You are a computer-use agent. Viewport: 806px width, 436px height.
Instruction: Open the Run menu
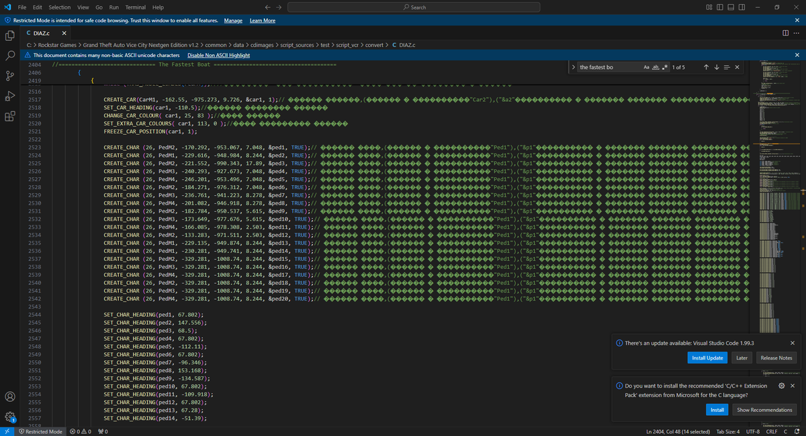pyautogui.click(x=114, y=7)
